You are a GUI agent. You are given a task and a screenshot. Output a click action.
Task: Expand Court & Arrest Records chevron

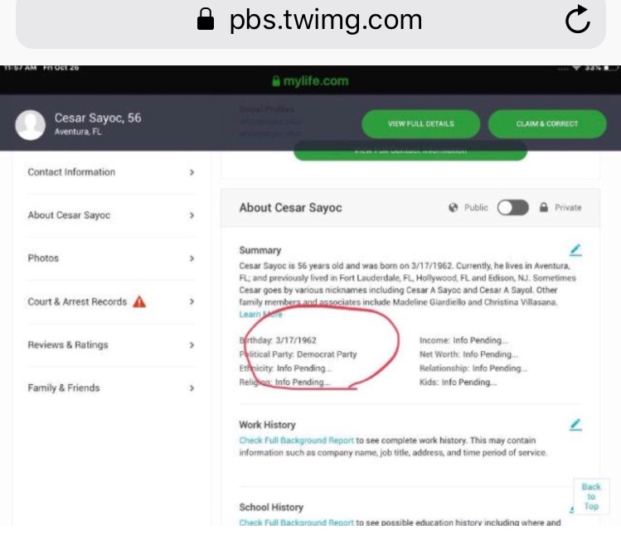point(192,301)
